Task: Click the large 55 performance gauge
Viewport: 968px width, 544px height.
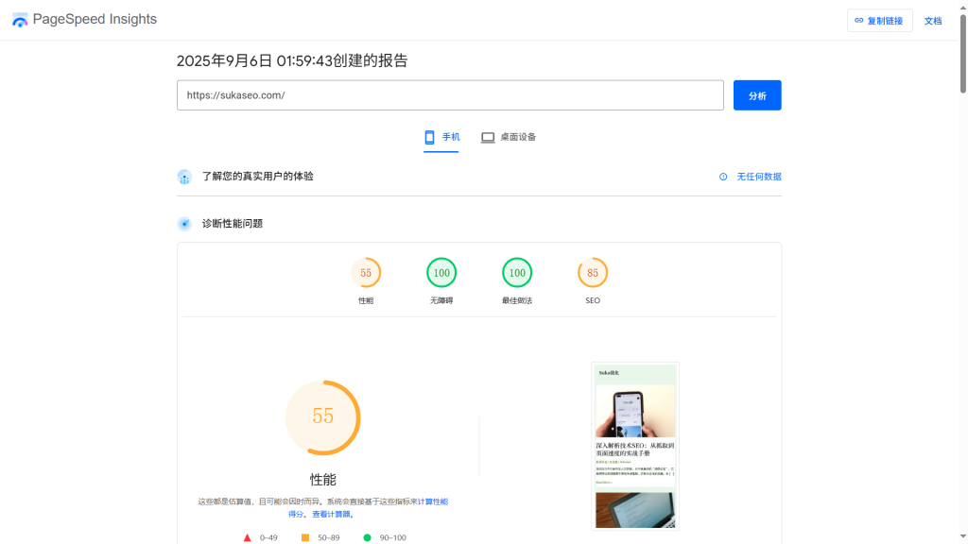Action: pyautogui.click(x=323, y=417)
